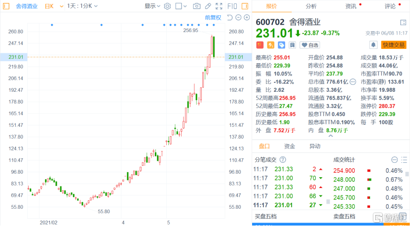Zoom out the chart with minus
410x226 pixels.
(x=238, y=18)
